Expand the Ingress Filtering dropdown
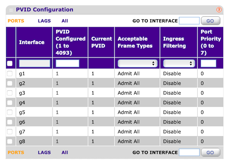Screen dimensions: 229x162 (x=179, y=63)
